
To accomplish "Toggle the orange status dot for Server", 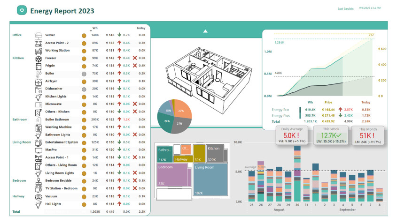I will (x=84, y=35).
